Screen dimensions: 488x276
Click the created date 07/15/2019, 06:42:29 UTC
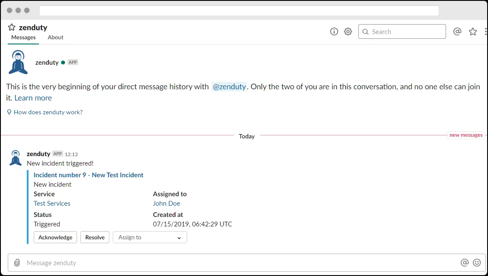[x=193, y=224]
